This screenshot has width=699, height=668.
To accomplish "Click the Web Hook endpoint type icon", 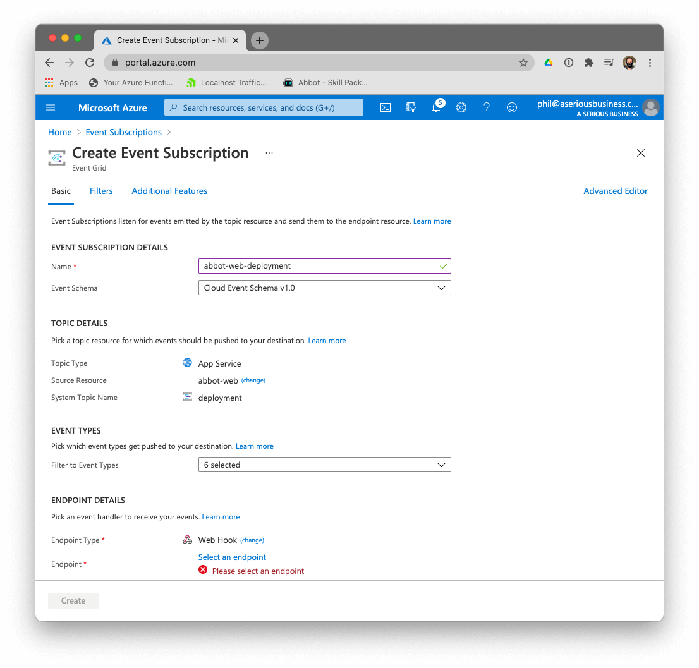I will pos(187,540).
